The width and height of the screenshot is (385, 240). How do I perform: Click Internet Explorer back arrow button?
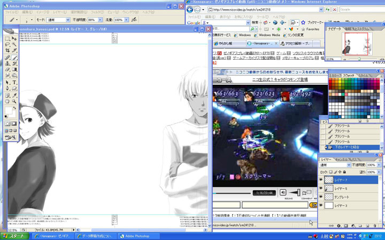189,10
